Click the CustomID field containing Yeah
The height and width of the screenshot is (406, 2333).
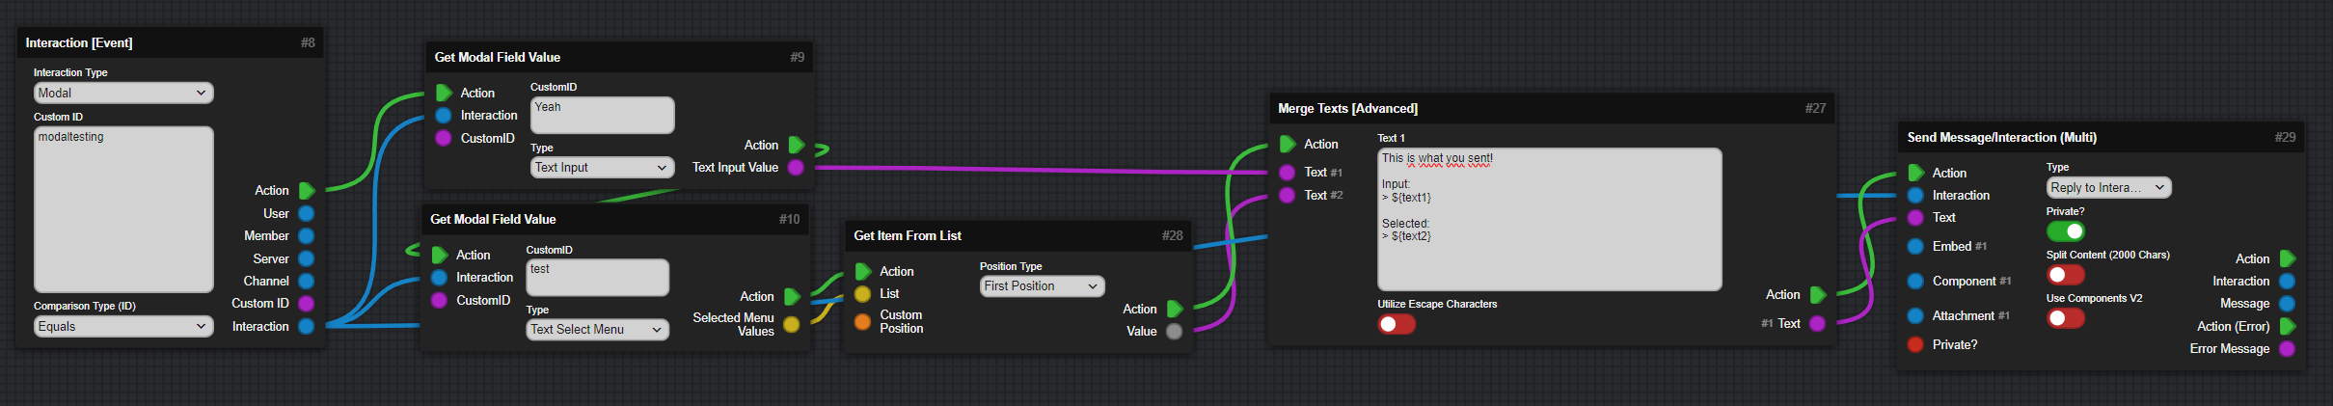602,116
